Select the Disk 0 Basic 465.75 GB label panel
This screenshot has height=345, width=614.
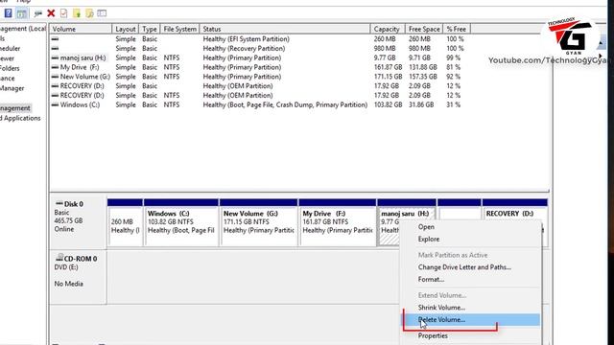[78, 221]
